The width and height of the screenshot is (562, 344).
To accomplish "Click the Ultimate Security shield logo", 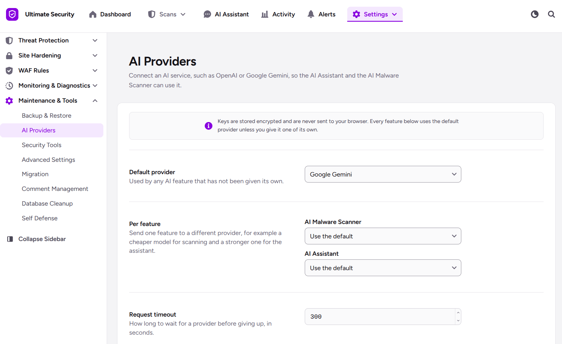I will (x=12, y=14).
